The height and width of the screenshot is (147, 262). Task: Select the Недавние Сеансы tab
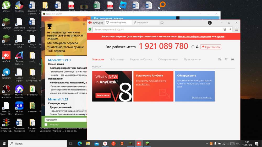click(141, 59)
